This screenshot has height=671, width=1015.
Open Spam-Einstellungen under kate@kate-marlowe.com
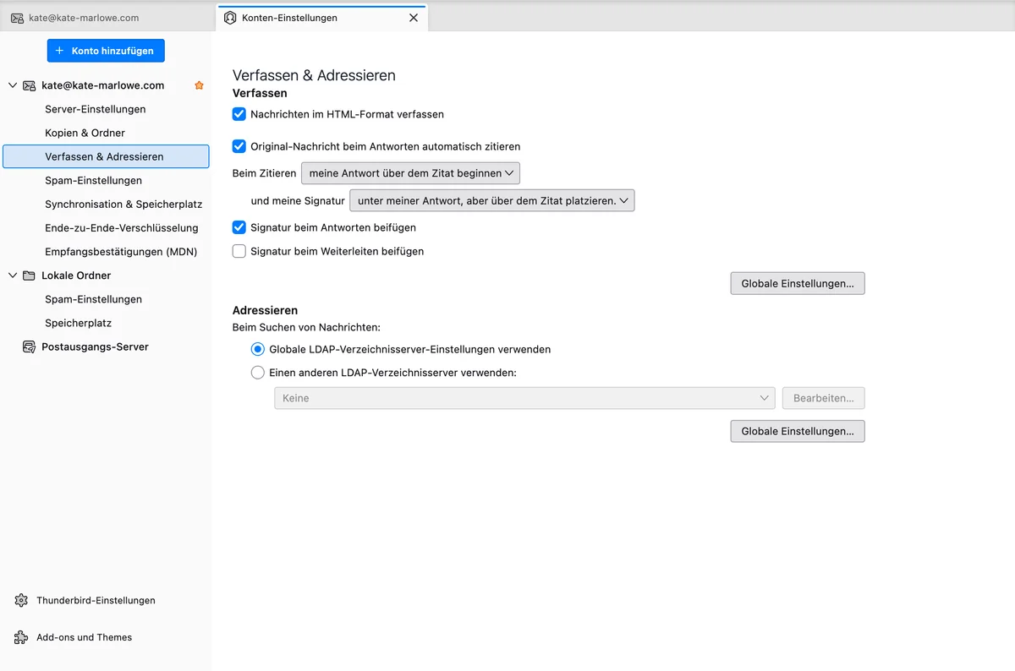[94, 180]
